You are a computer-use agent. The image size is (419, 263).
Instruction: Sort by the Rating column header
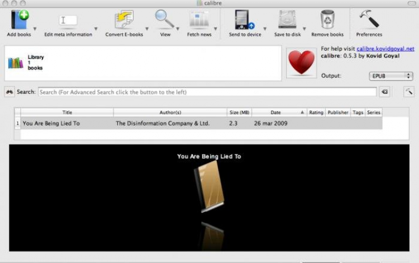316,112
